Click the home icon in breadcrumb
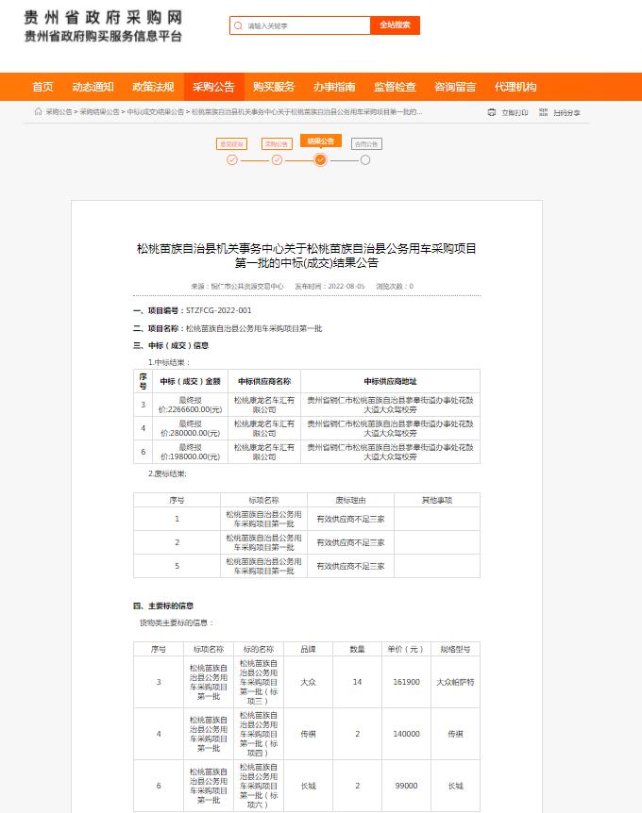The height and width of the screenshot is (813, 642). pyautogui.click(x=38, y=111)
